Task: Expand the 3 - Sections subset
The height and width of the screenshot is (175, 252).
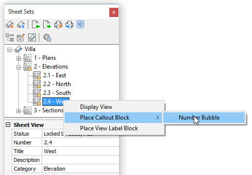Action: (18, 111)
